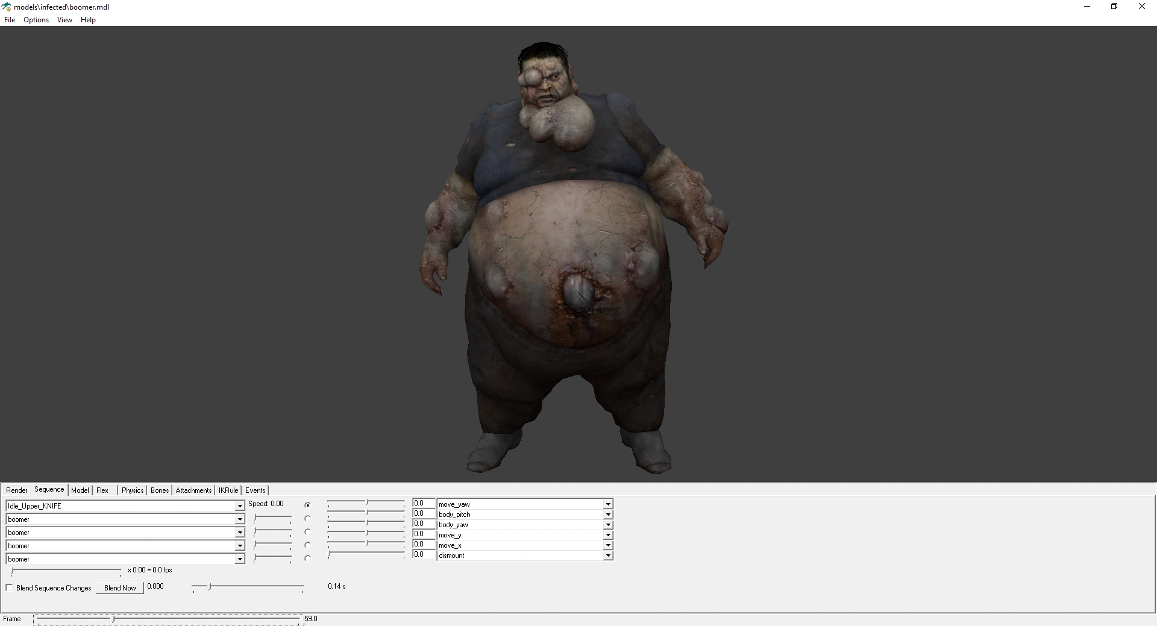Expand the Idle_Upper_KNIFE sequence dropdown
The width and height of the screenshot is (1157, 626).
tap(240, 506)
